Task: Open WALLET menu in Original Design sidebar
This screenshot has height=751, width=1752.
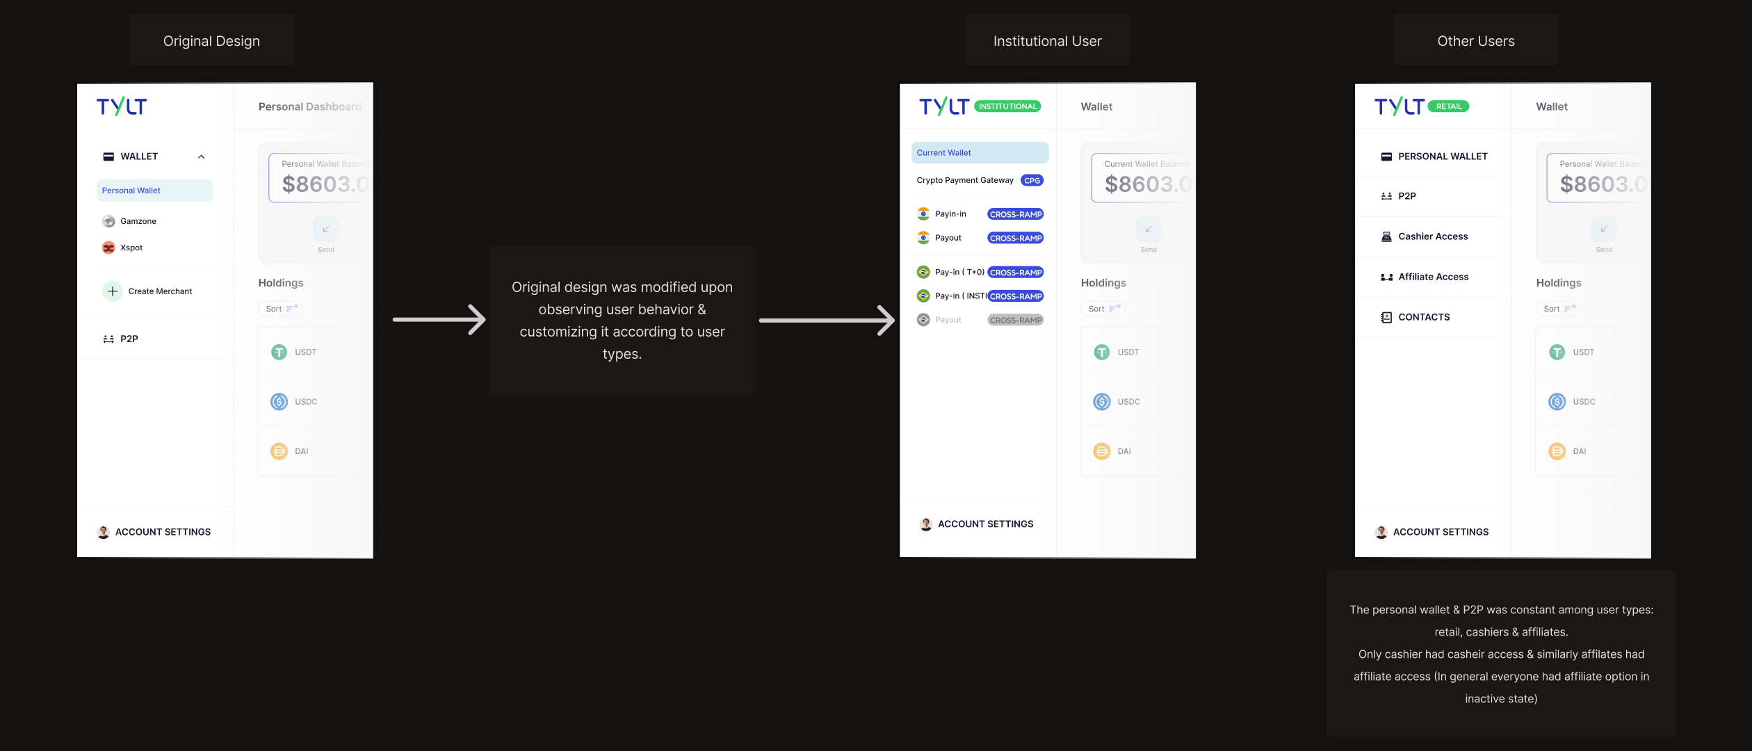Action: pos(154,156)
